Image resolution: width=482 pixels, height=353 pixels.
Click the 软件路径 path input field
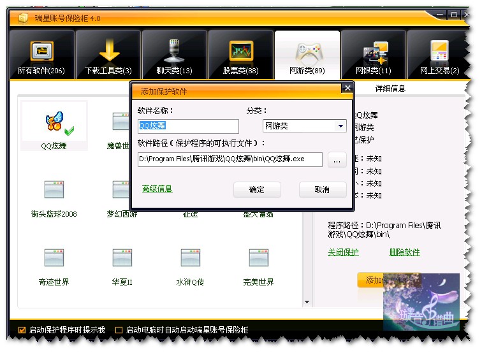point(230,159)
